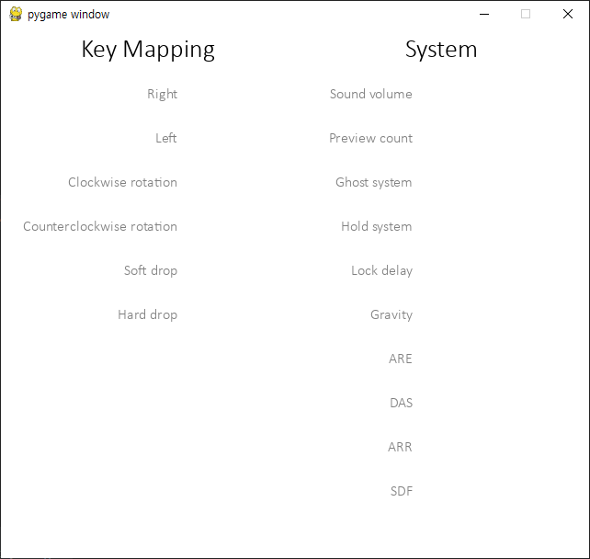Click the "Ghost system" setting label

[374, 183]
